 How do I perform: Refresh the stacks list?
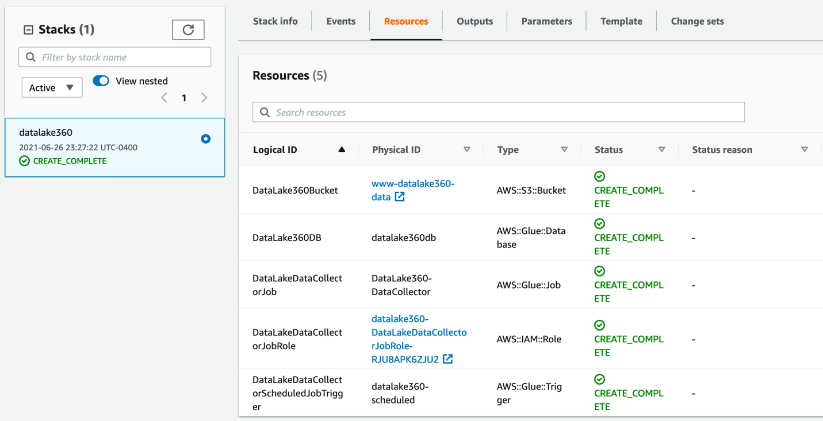click(188, 30)
